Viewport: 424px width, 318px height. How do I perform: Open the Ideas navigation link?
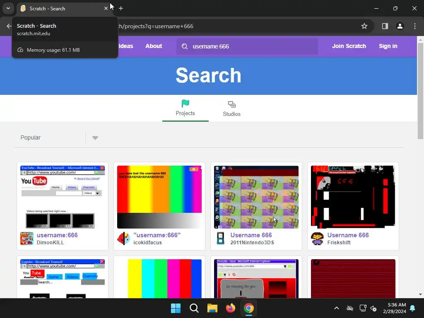pyautogui.click(x=126, y=46)
